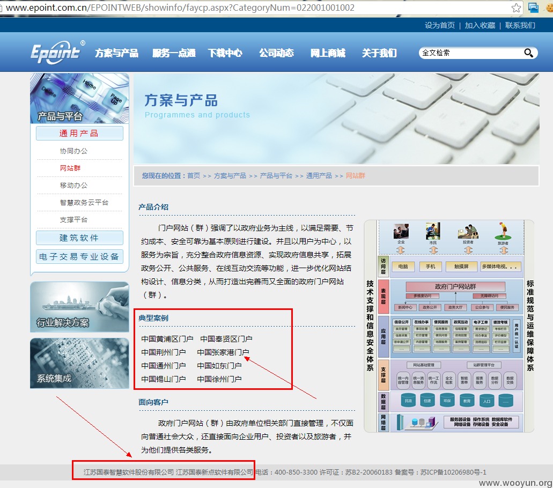
Task: Open the 中国黄浦区门户 case link
Action: [x=167, y=339]
